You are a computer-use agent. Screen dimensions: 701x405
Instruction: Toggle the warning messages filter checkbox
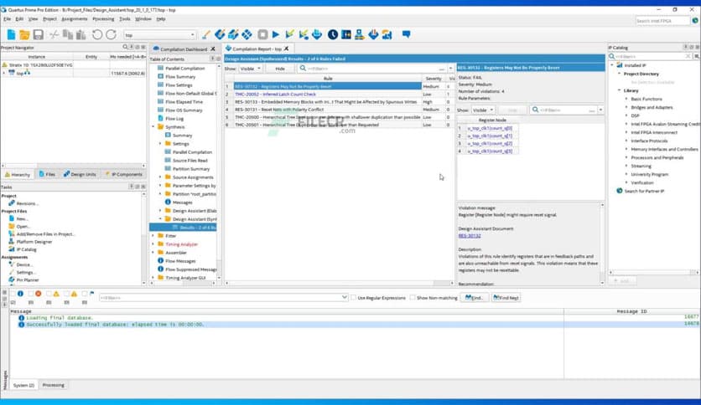tap(66, 294)
